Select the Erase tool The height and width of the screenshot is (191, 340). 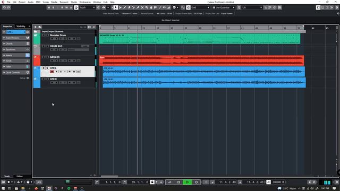tap(129, 7)
